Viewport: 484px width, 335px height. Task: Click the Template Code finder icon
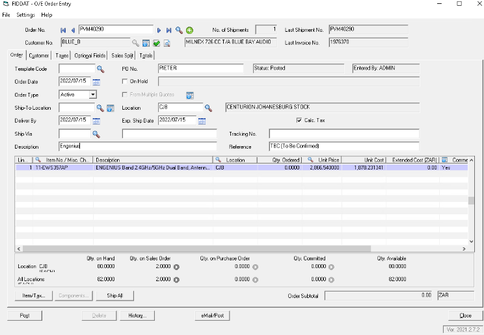(x=101, y=69)
